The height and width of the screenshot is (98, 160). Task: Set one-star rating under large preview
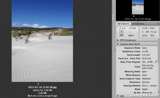point(38,84)
